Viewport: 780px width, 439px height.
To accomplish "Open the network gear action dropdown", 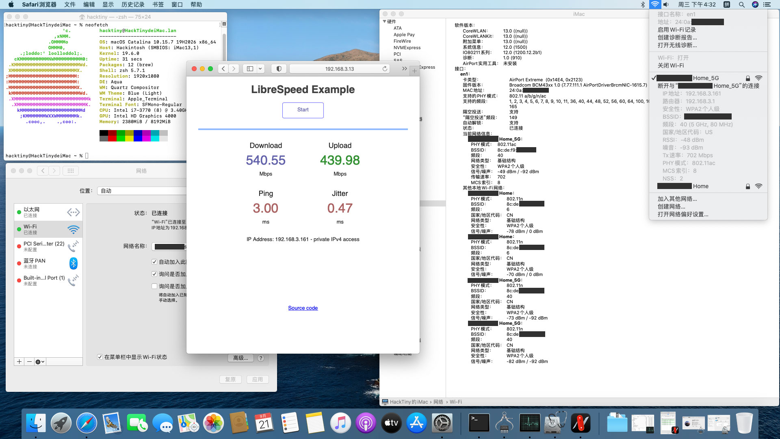I will pos(40,361).
